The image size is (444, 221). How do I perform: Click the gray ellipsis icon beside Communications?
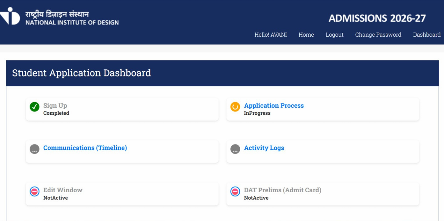[x=34, y=149]
